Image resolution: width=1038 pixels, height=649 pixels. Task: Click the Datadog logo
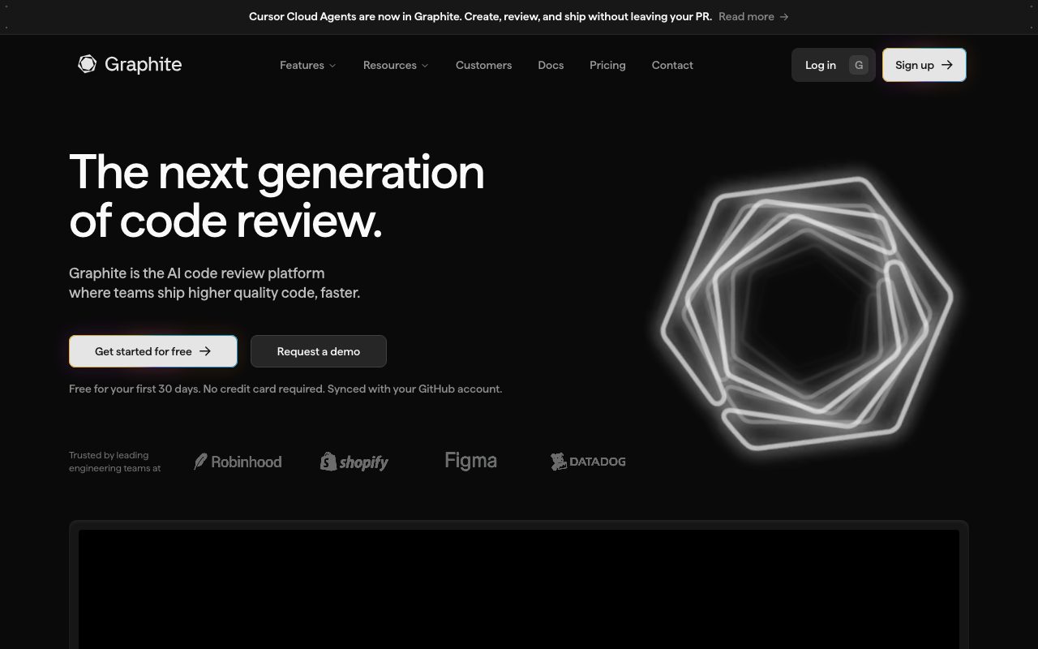click(588, 462)
